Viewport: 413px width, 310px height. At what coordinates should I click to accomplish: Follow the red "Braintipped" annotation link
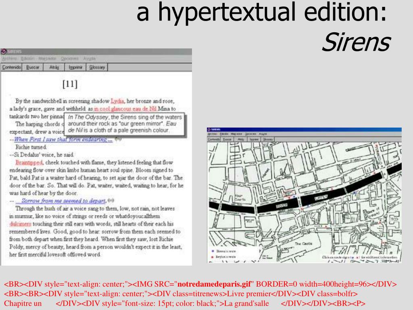29,162
